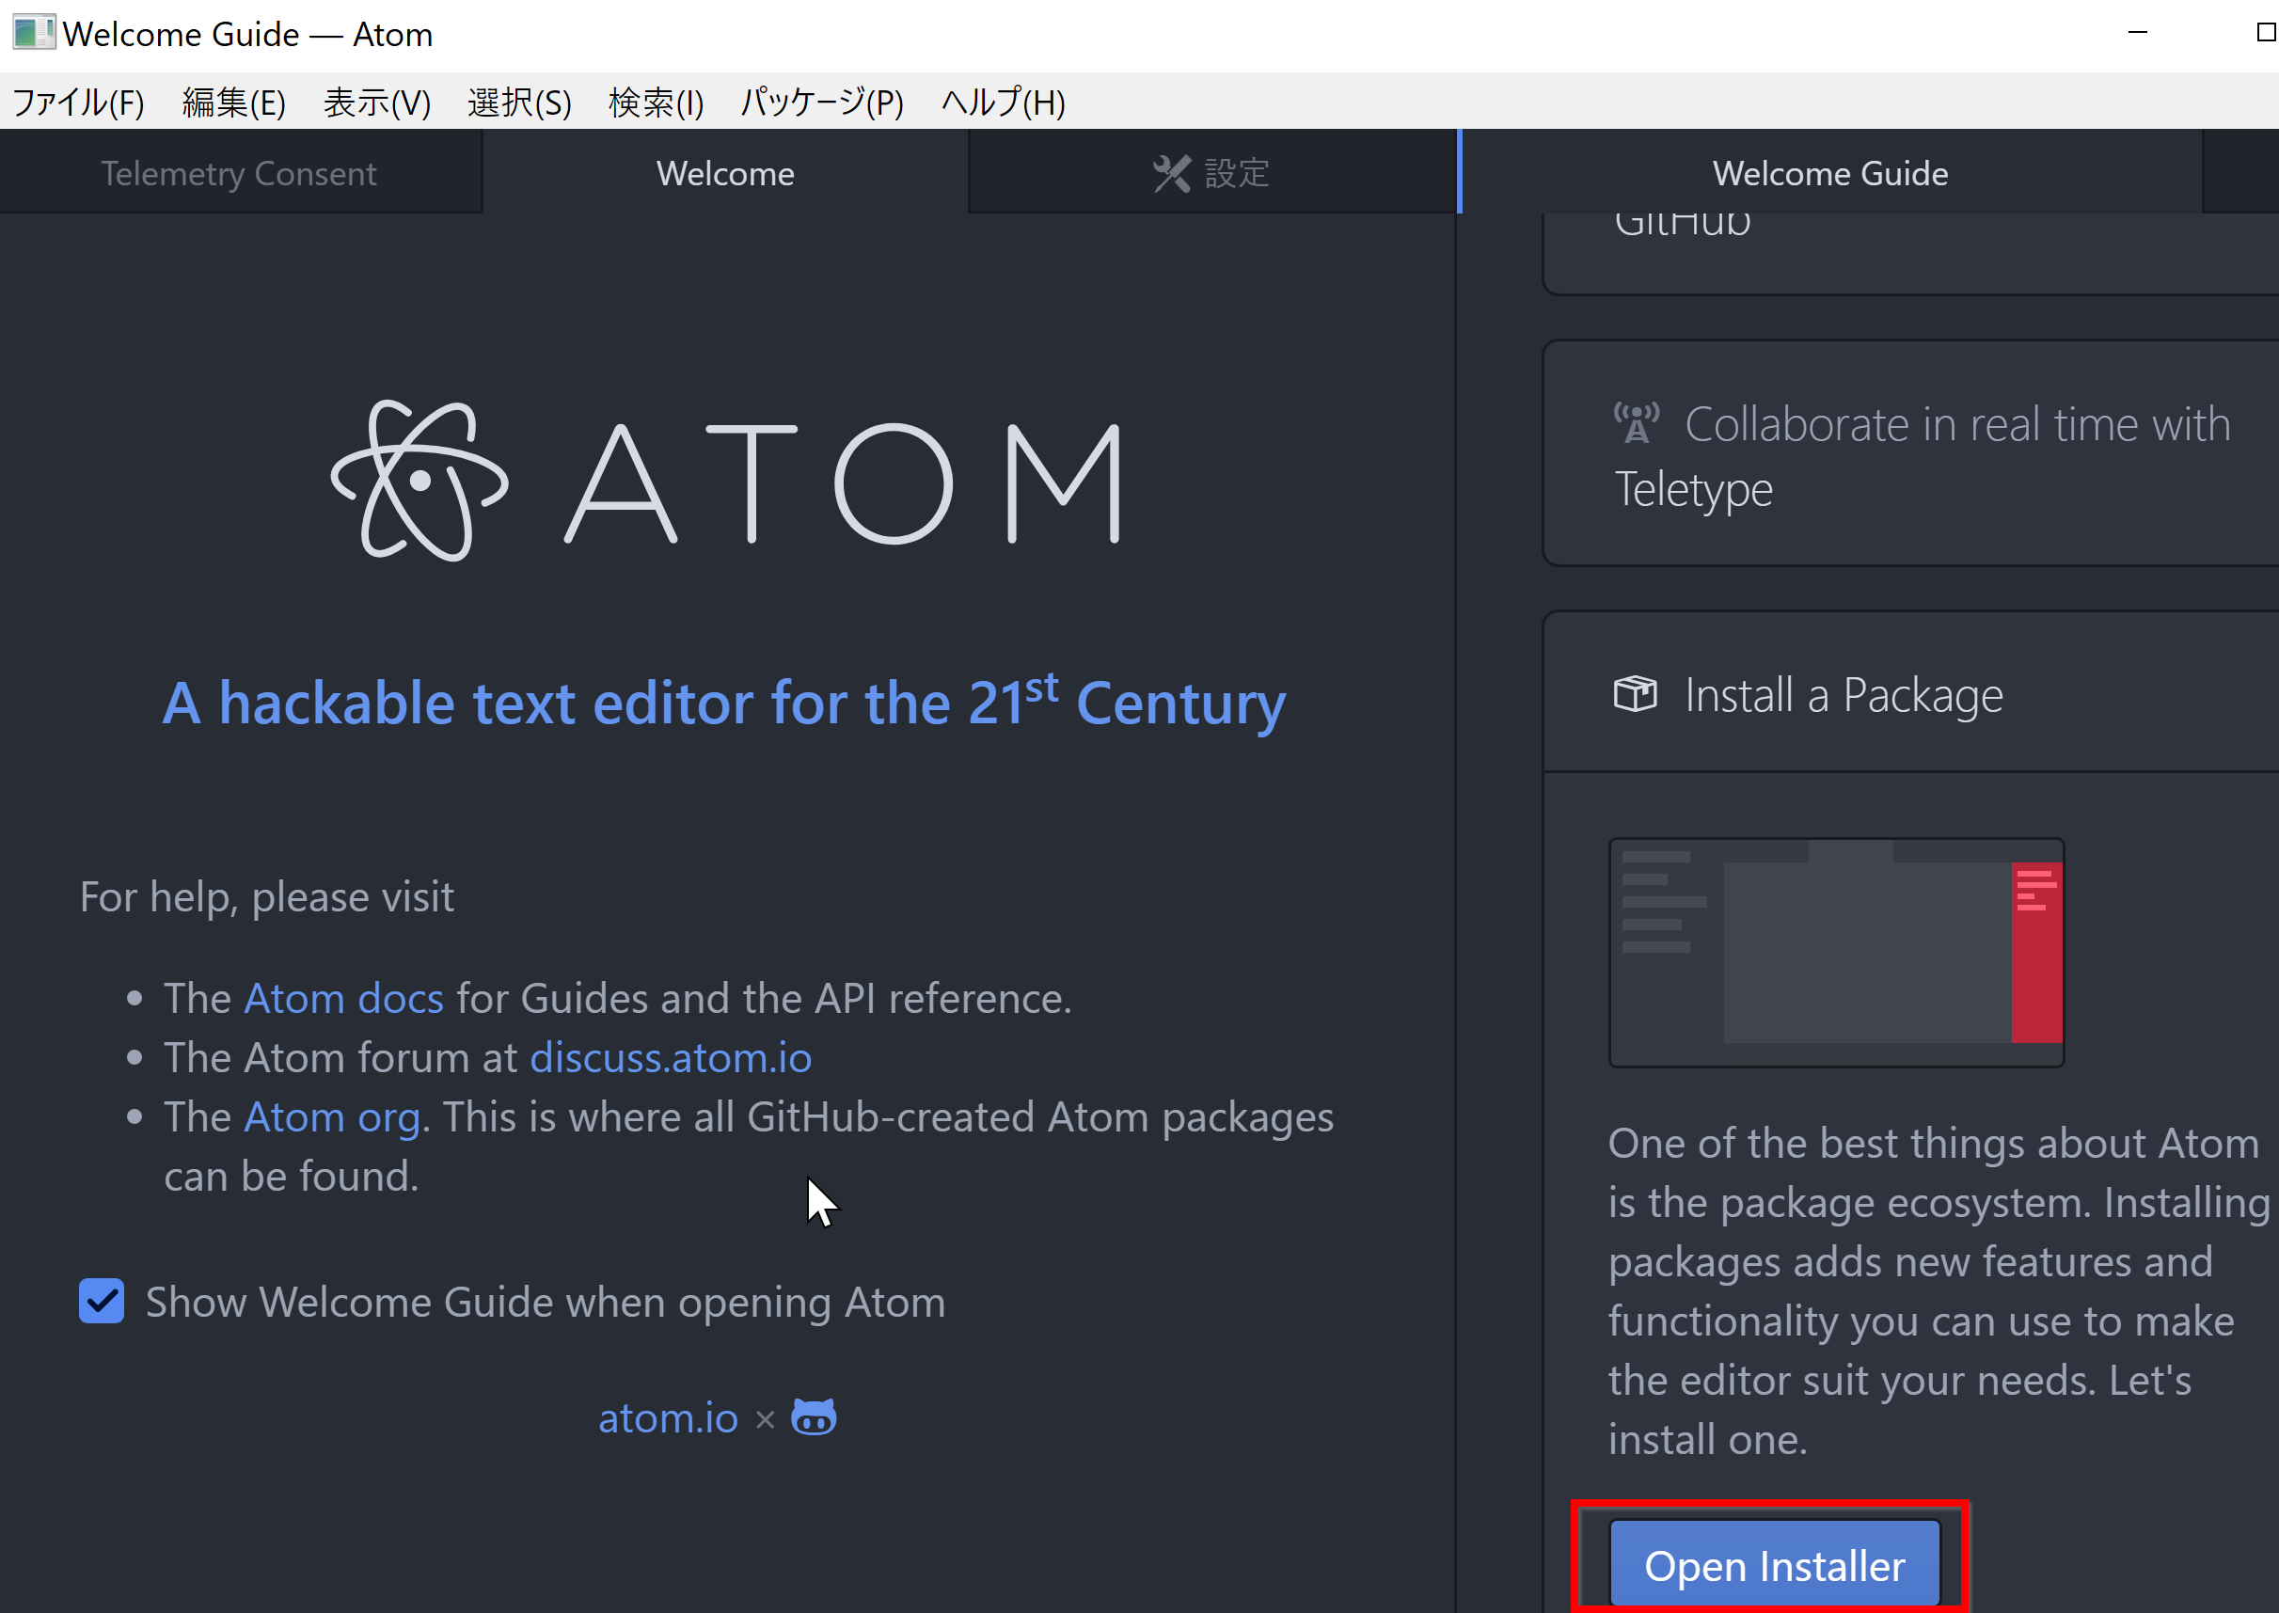Open the 選択(S) menu
The image size is (2279, 1613).
coord(519,102)
